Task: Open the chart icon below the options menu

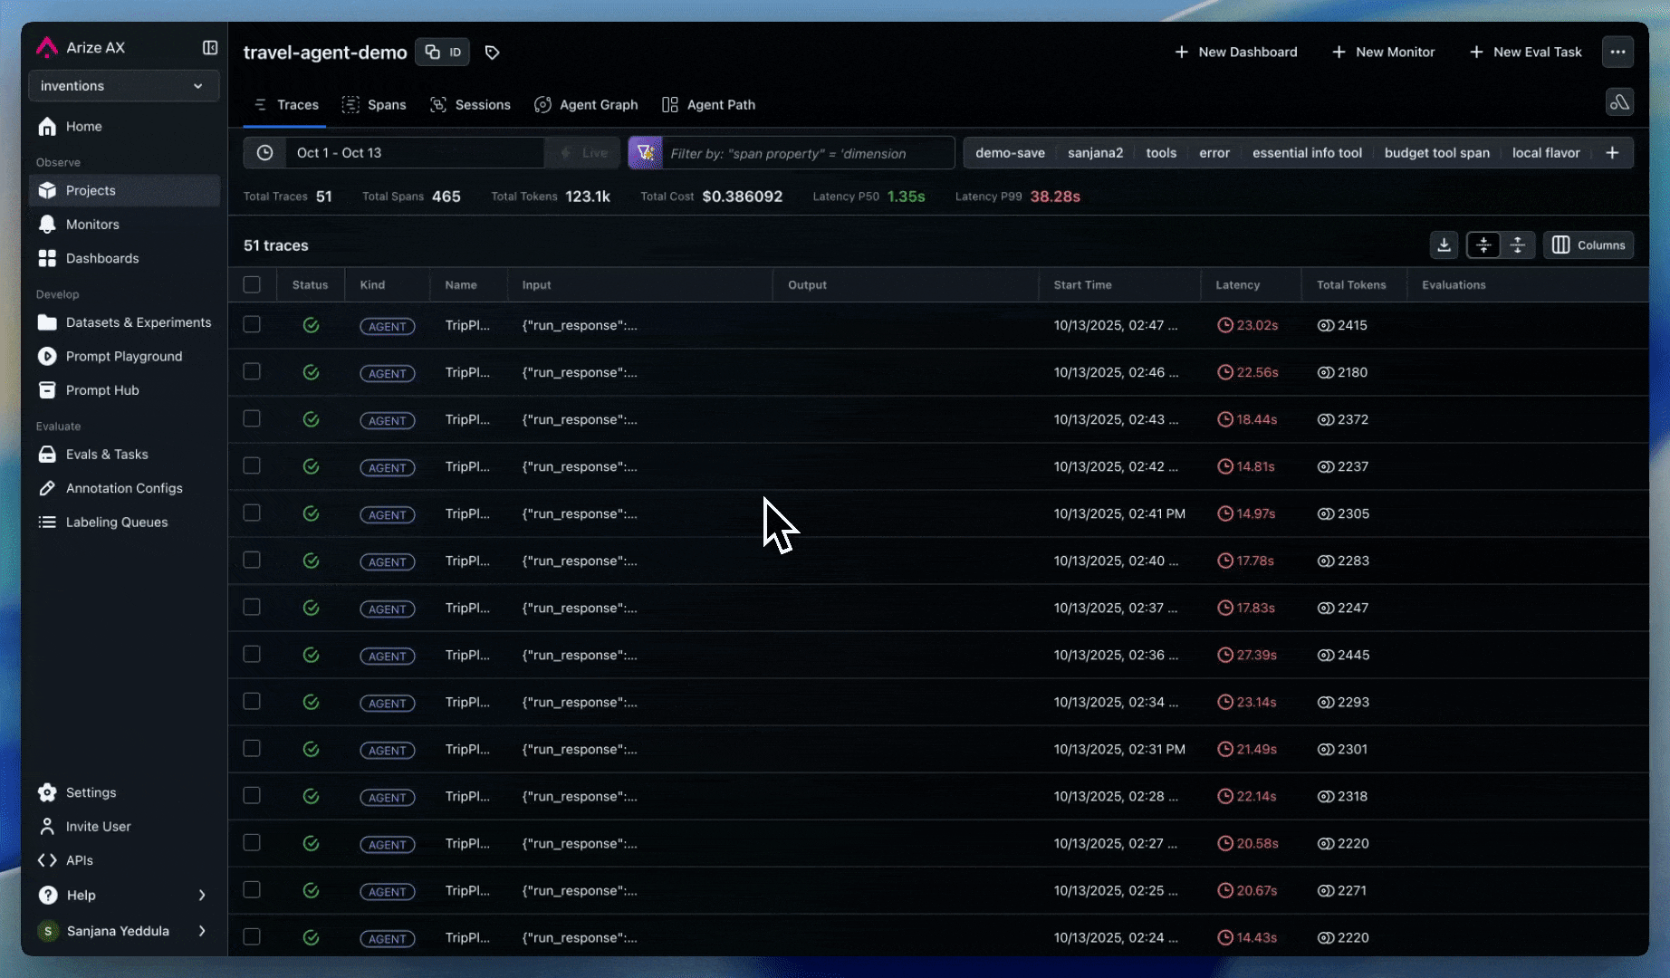Action: click(x=1619, y=102)
